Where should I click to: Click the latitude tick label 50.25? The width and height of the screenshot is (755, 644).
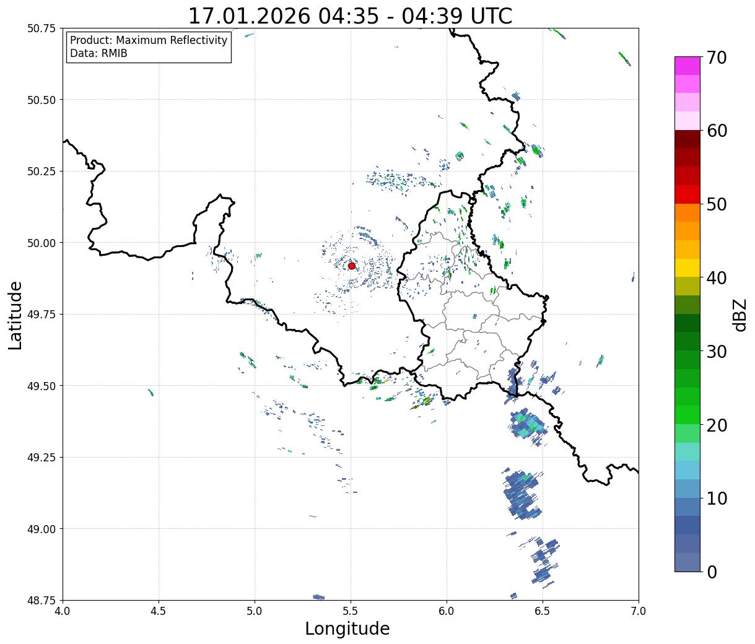point(41,172)
